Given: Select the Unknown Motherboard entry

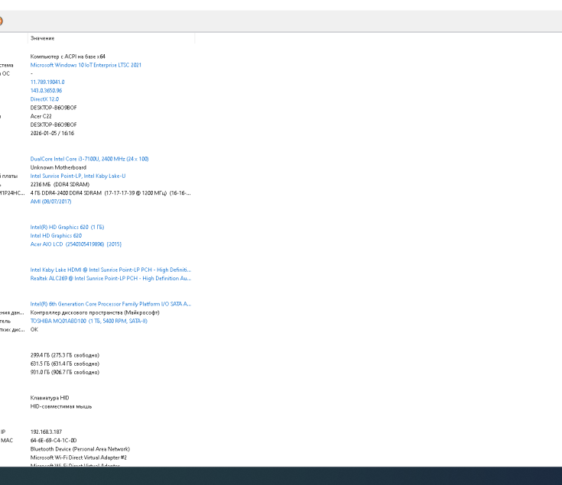Looking at the screenshot, I should (58, 167).
